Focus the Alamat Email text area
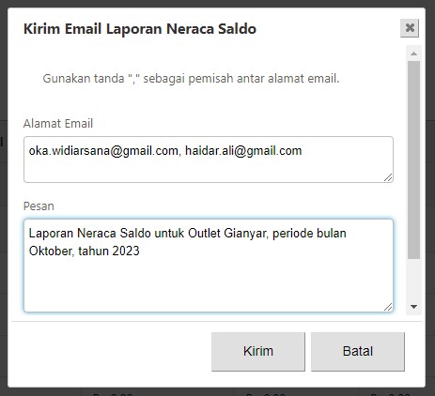 pos(209,160)
